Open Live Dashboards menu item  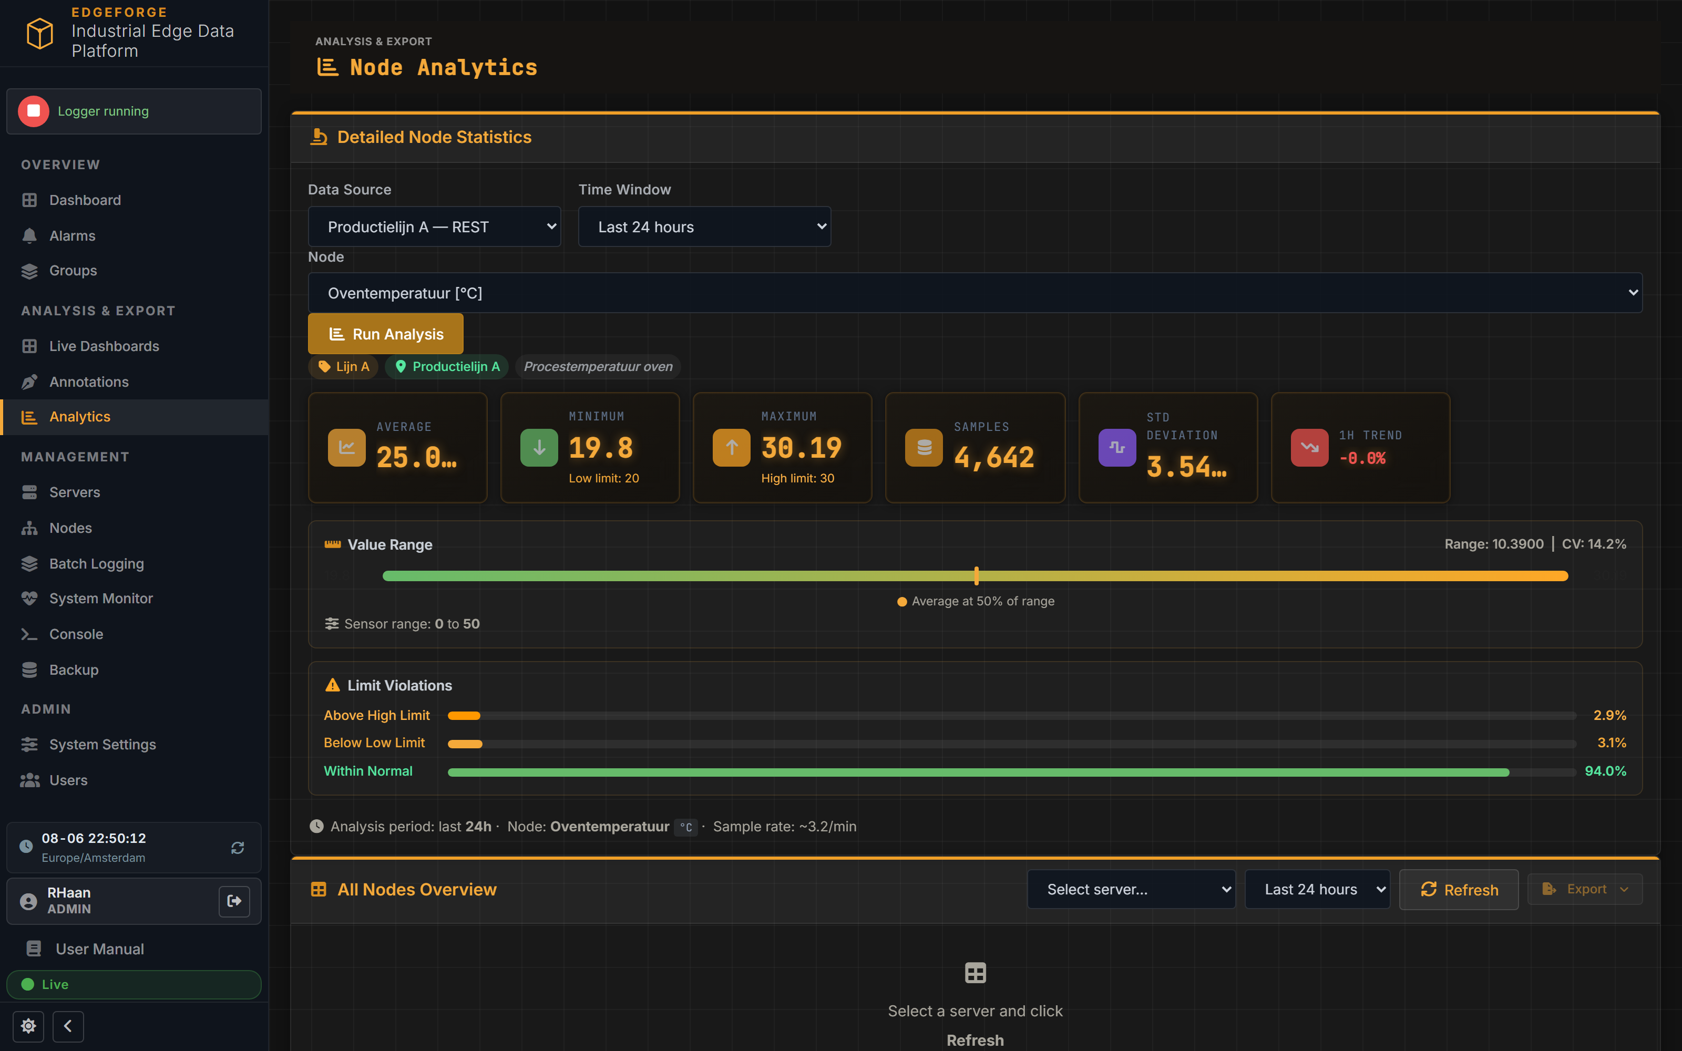click(134, 346)
